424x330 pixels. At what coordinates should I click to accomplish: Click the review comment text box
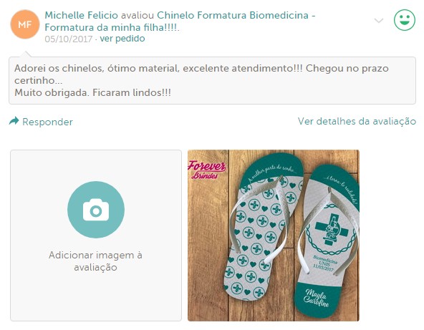[212, 81]
